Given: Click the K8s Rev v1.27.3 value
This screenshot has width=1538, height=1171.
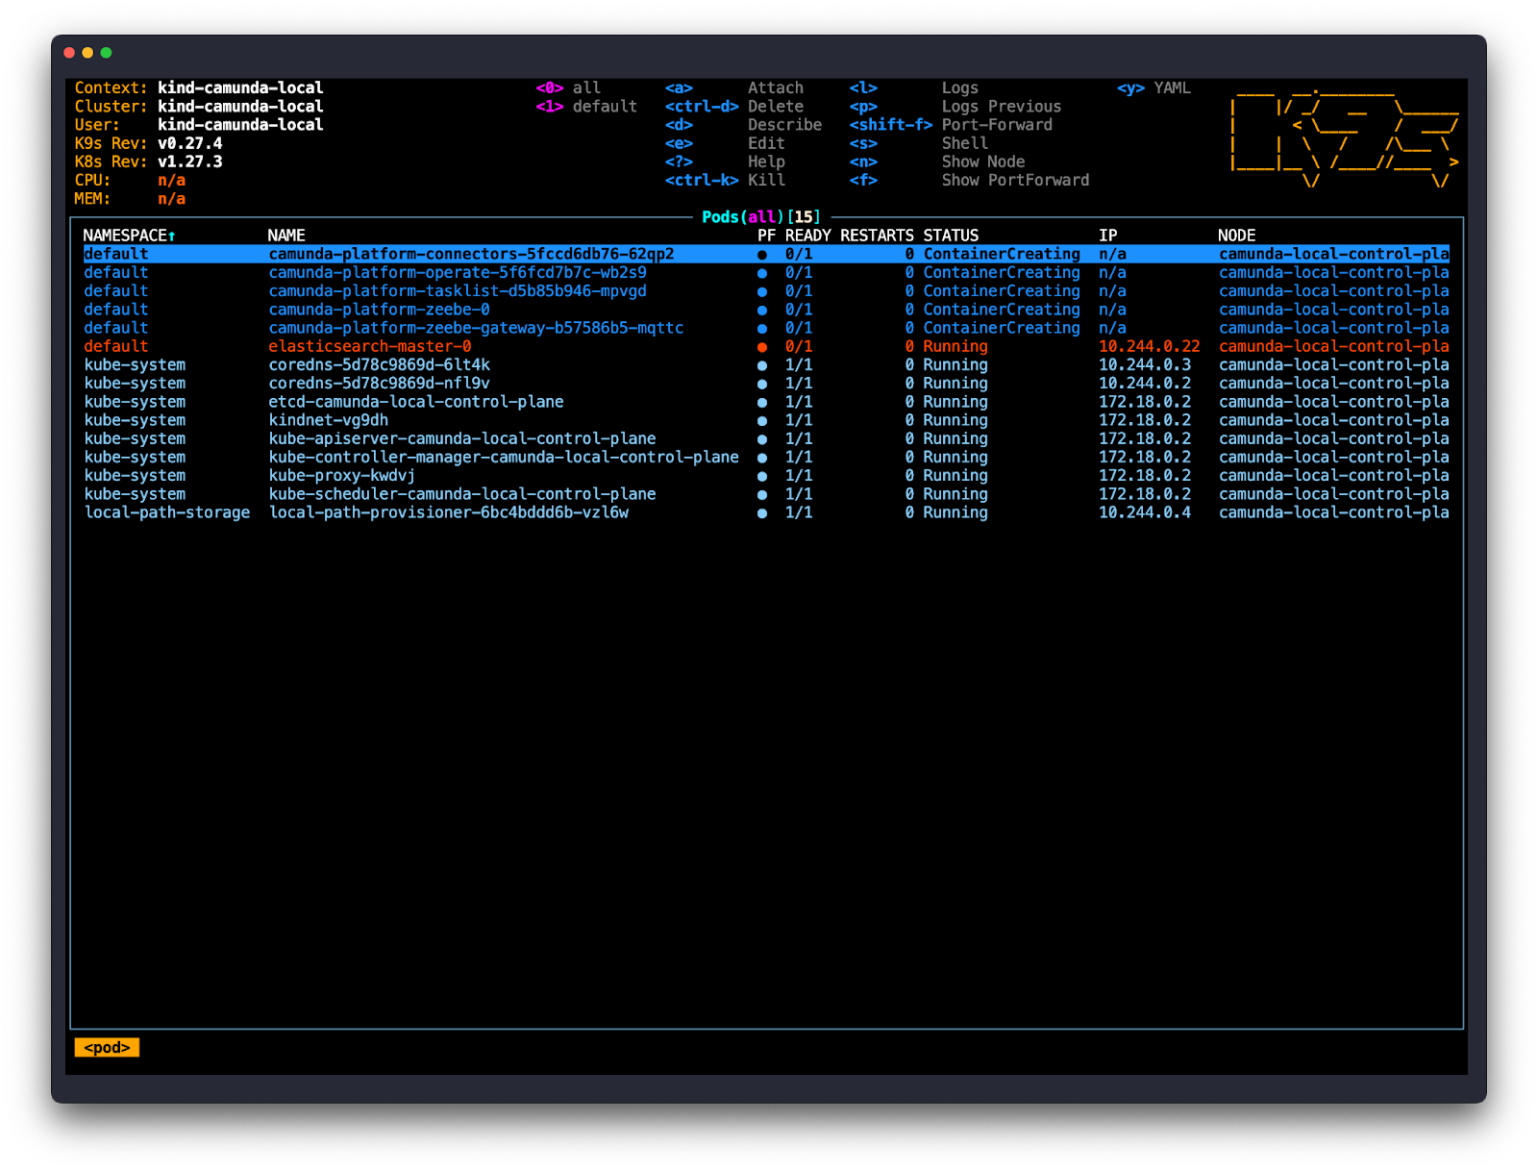Looking at the screenshot, I should (x=190, y=162).
